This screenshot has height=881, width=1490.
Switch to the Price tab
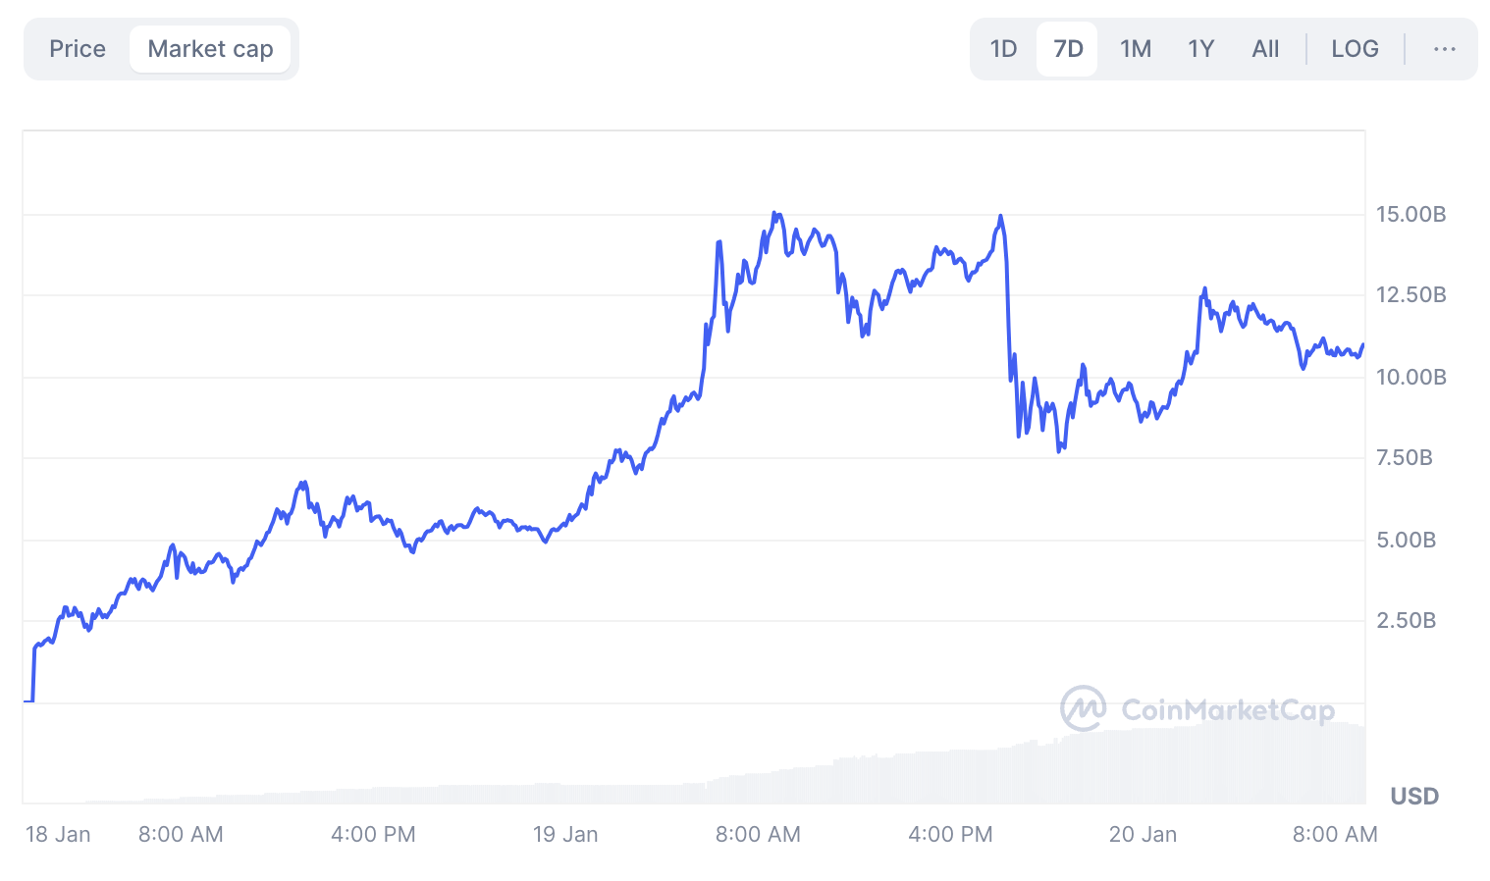[78, 49]
